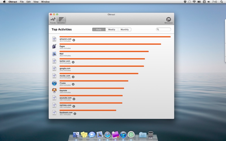Viewport: 226px width, 141px height.
Task: Expand the msnbc.com down arrow
Action: [x=73, y=77]
